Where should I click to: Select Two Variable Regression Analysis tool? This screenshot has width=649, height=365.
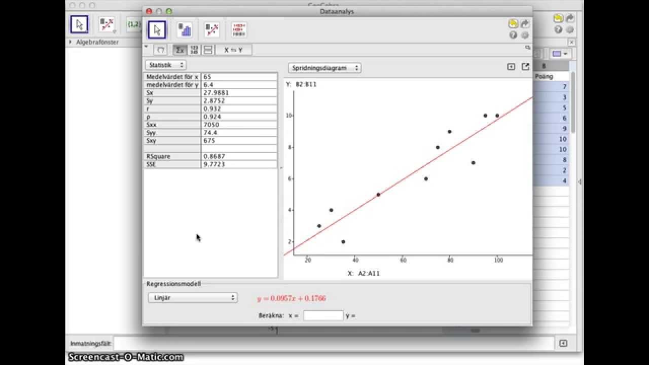212,30
